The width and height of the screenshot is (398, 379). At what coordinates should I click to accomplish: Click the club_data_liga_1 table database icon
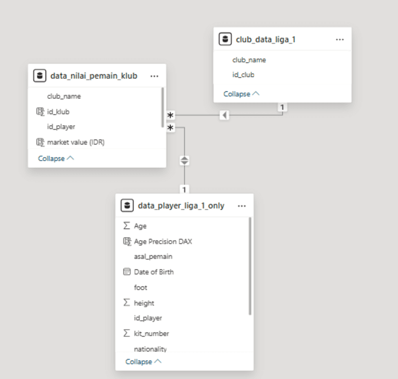[225, 39]
